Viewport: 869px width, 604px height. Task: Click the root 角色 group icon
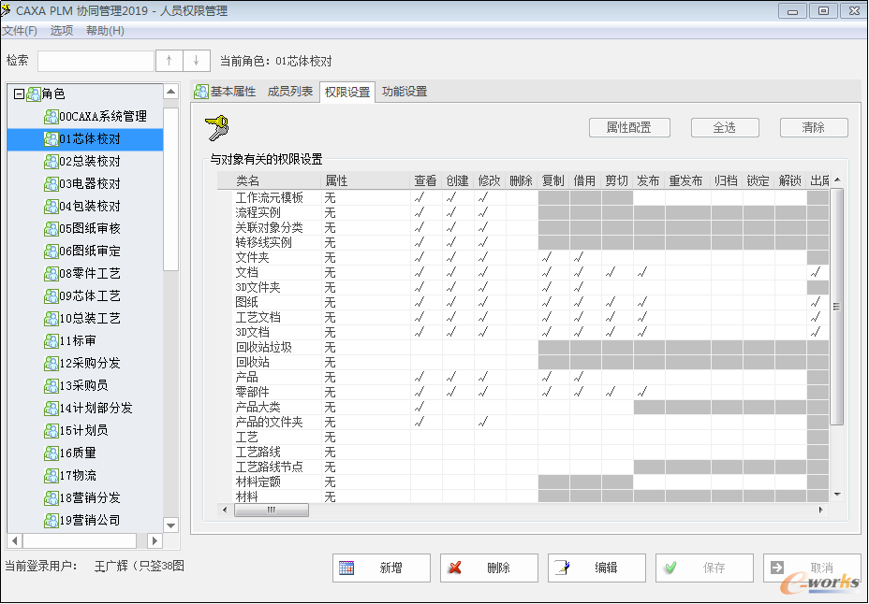click(34, 94)
